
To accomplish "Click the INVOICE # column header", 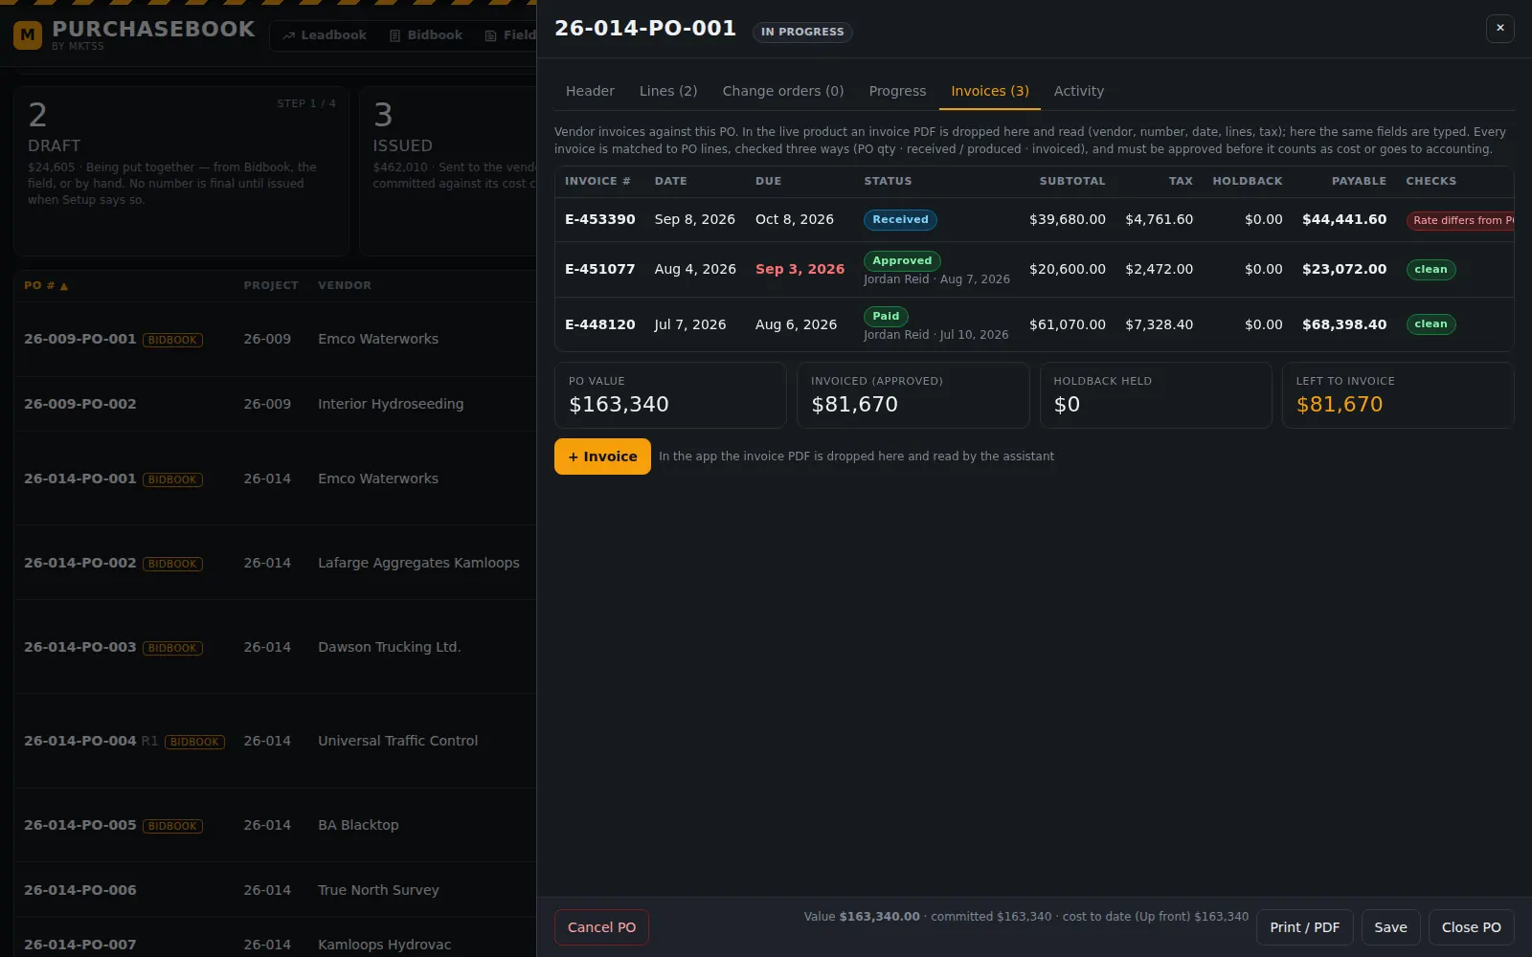I will (597, 181).
